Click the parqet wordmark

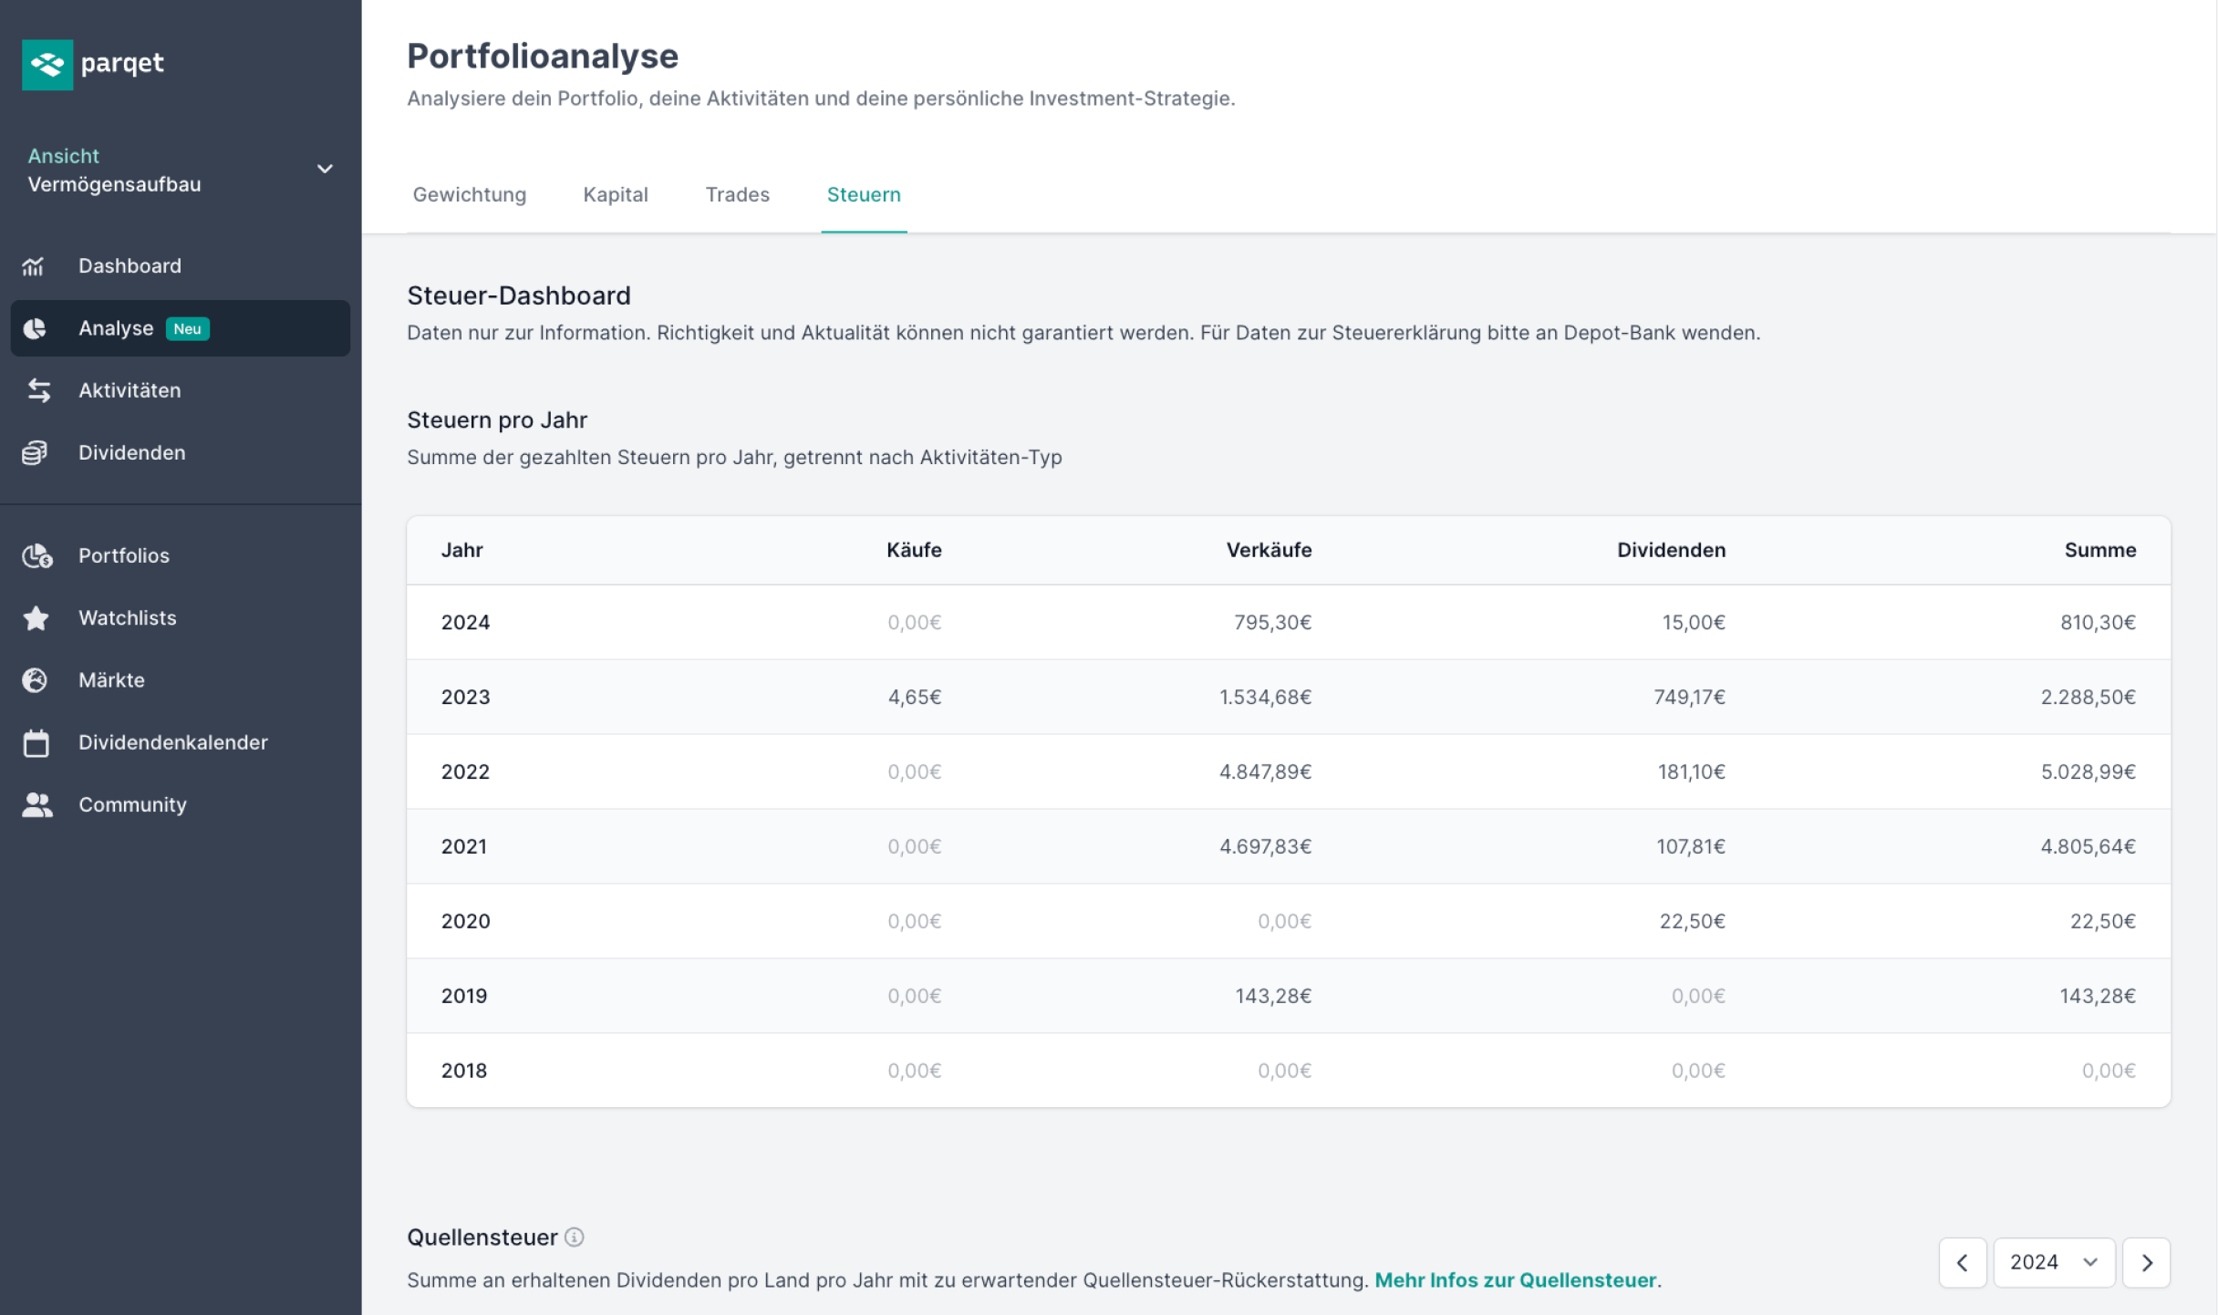(122, 64)
